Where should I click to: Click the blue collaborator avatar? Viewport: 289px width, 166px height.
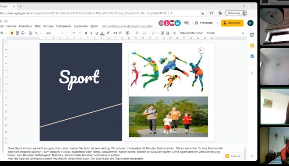click(177, 23)
